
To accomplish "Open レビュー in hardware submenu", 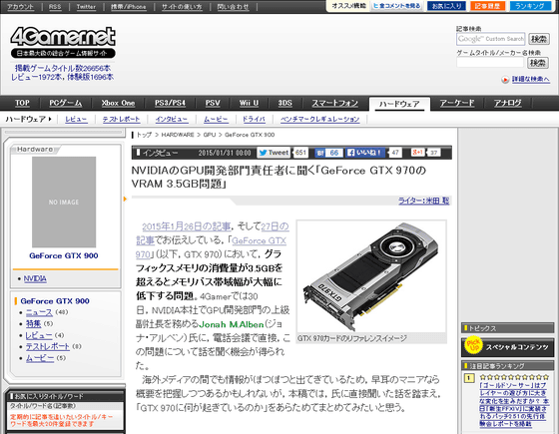I will click(76, 120).
